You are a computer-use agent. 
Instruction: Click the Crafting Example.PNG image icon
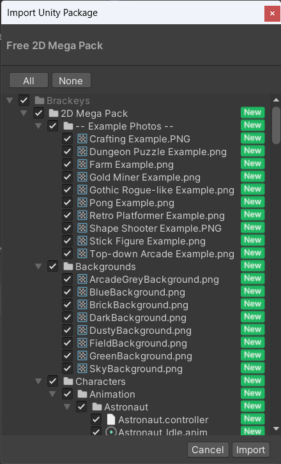(82, 138)
